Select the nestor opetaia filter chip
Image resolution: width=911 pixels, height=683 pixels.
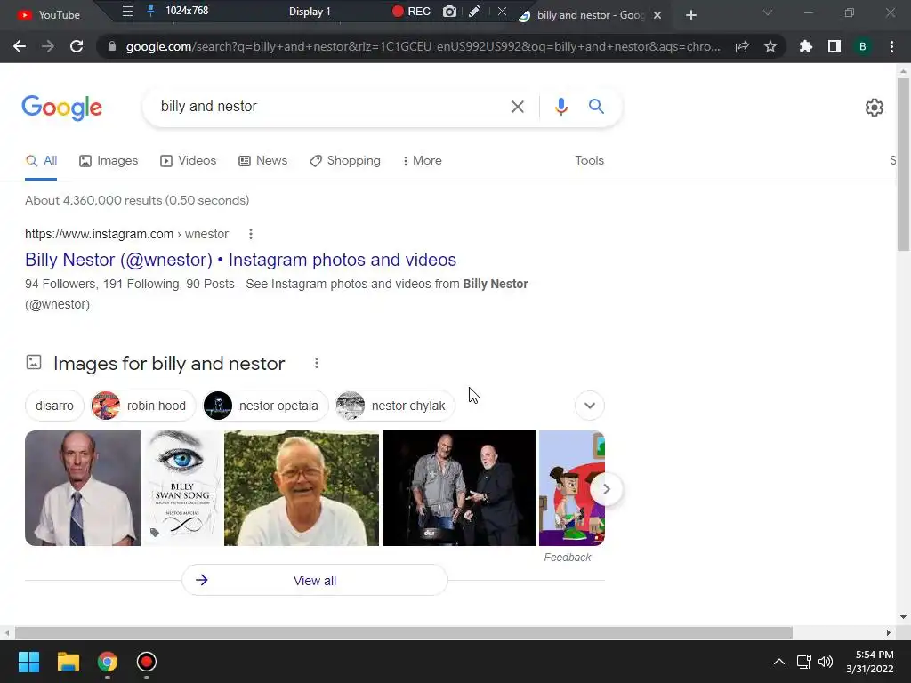pos(265,406)
